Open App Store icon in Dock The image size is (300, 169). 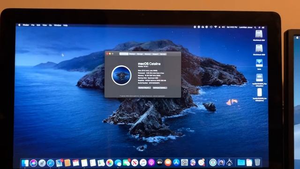[176, 162]
